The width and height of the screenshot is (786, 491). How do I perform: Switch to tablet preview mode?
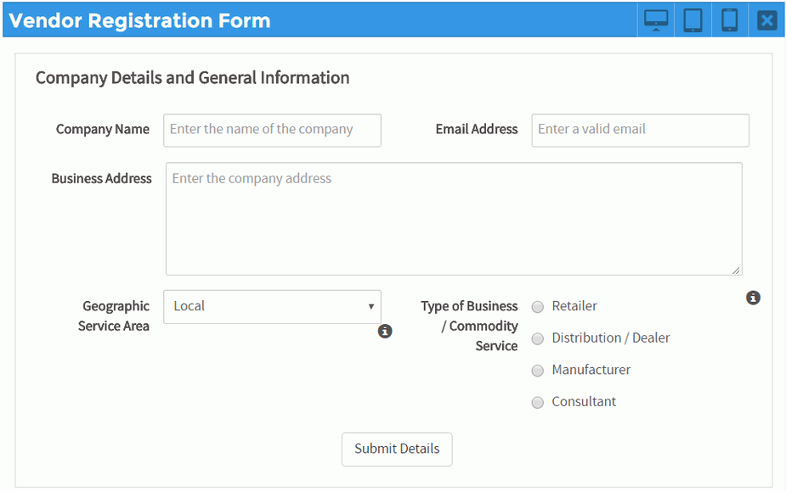[693, 20]
